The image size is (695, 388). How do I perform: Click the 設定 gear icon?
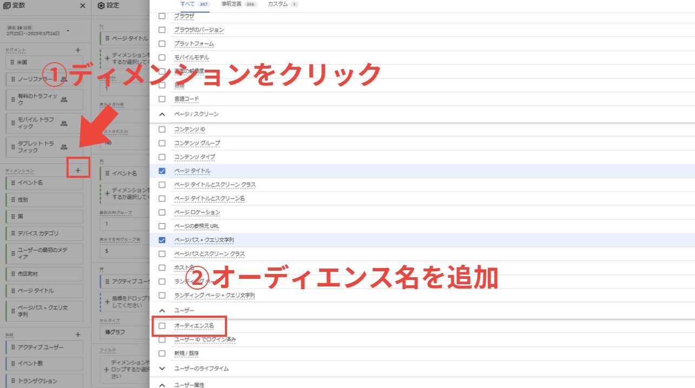(x=101, y=5)
